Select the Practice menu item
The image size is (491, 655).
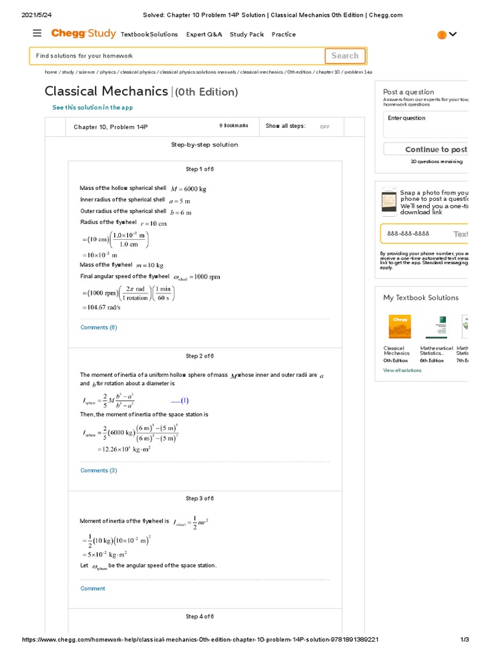pos(283,35)
